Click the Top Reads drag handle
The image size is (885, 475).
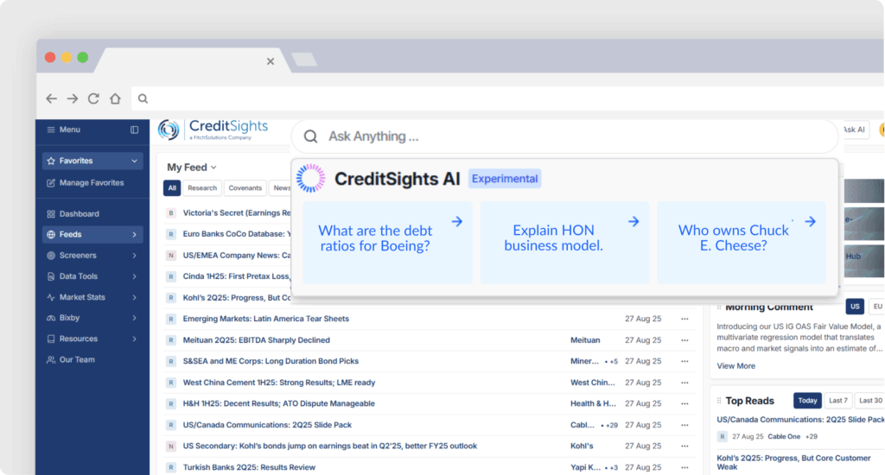(719, 401)
